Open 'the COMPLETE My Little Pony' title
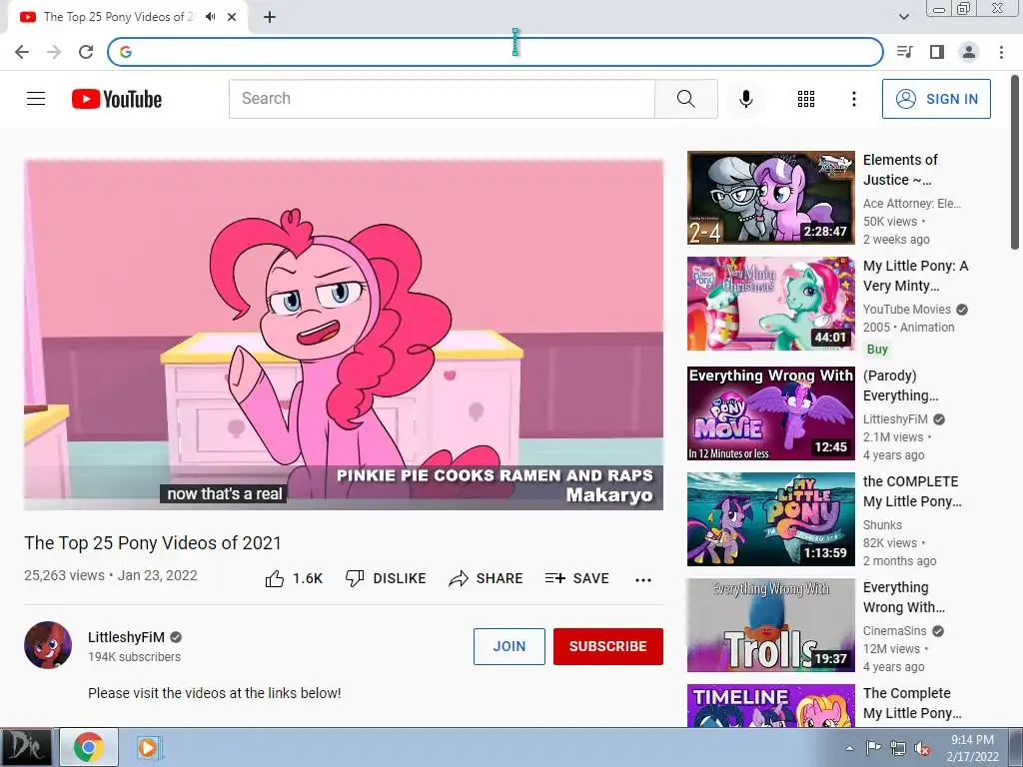 912,491
